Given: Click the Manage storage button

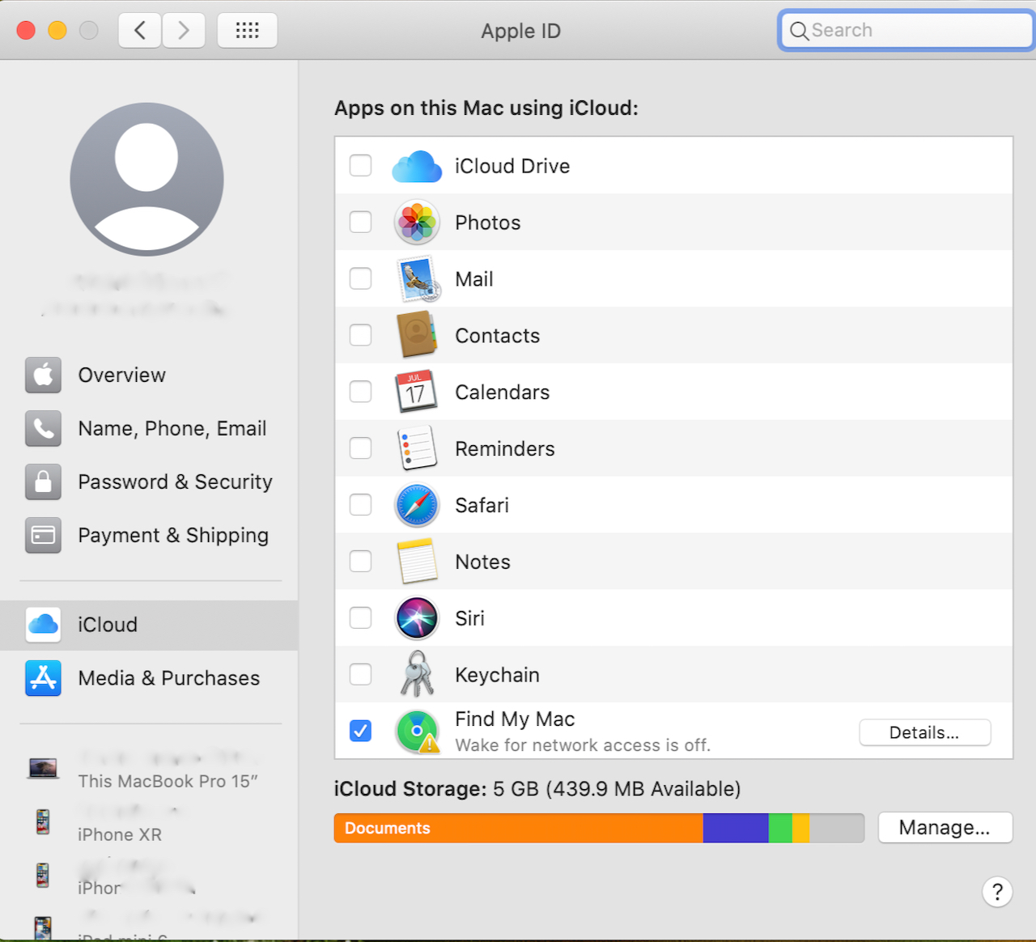Looking at the screenshot, I should [945, 828].
